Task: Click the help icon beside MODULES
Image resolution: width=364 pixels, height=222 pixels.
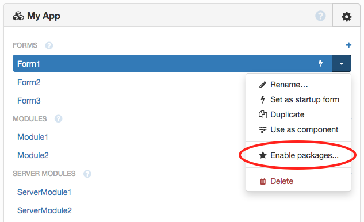Action: [x=58, y=118]
